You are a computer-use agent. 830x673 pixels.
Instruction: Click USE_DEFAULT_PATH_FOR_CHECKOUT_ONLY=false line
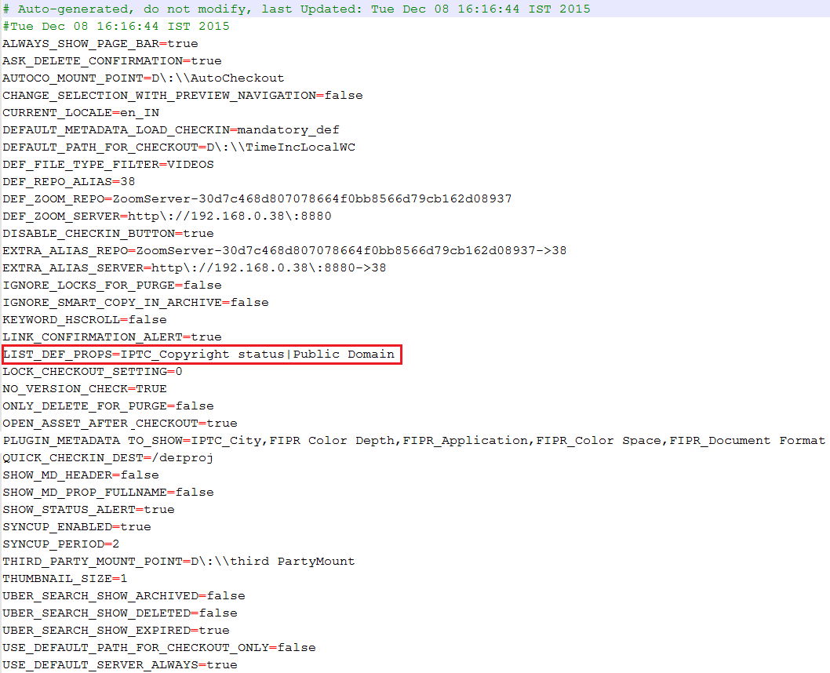click(x=158, y=647)
